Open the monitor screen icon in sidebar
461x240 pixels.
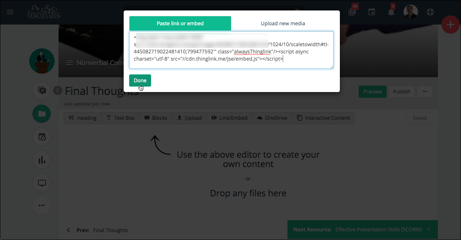tap(42, 183)
